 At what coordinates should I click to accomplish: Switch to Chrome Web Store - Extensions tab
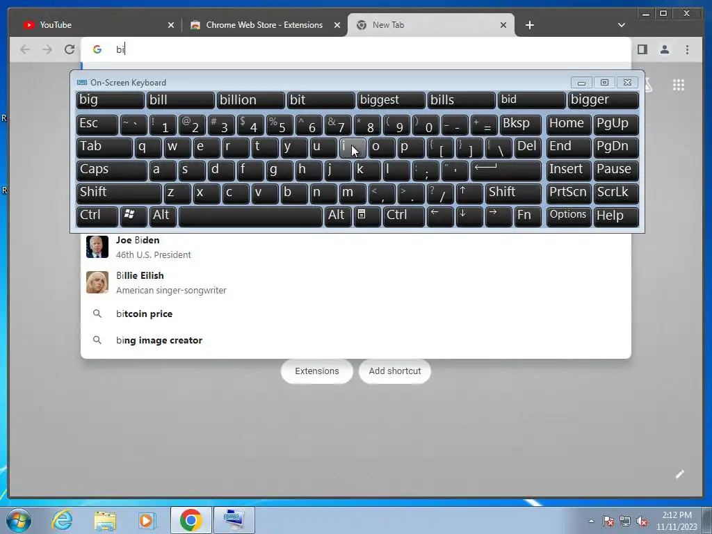coord(264,25)
